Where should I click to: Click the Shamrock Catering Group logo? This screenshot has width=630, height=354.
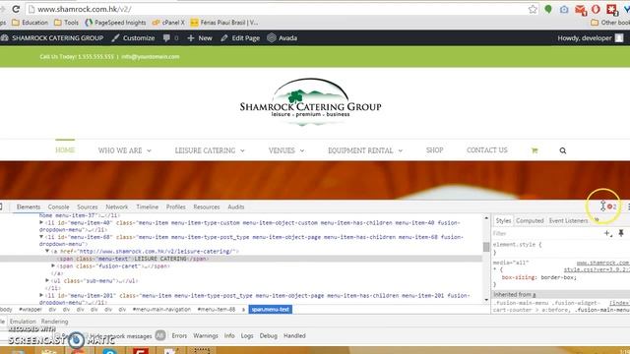310,101
